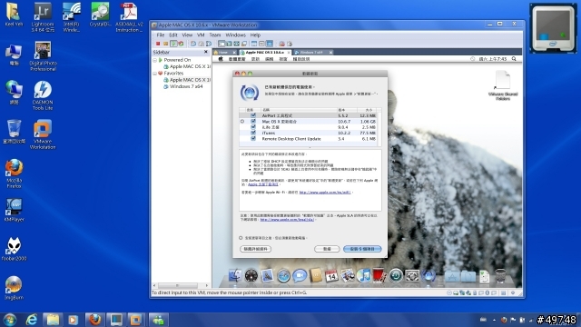This screenshot has width=581, height=327.
Task: Click the Take Snapshot toolbar icon
Action: tap(193, 44)
